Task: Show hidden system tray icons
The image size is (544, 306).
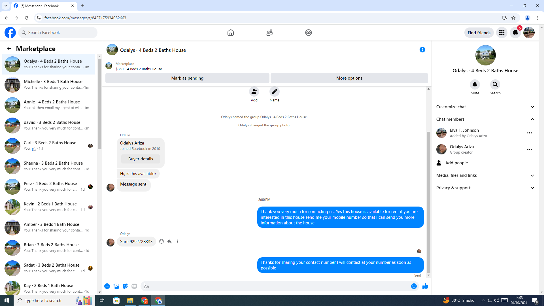Action: tap(483, 300)
